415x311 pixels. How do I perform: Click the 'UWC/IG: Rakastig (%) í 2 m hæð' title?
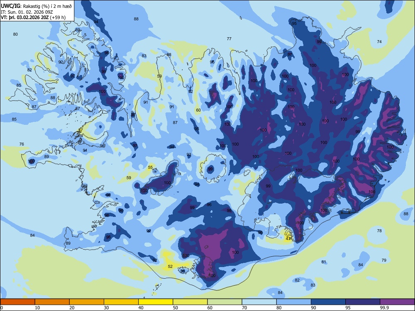point(36,5)
